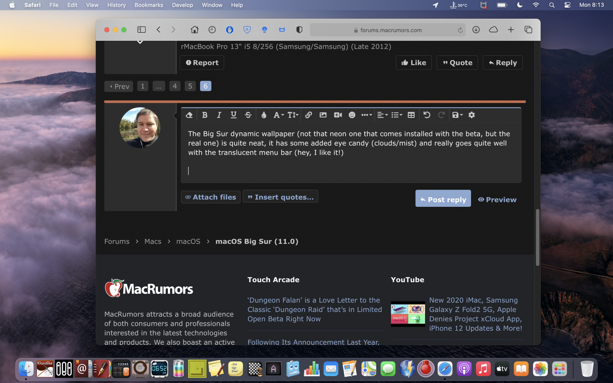Viewport: 613px width, 383px height.
Task: Toggle strikethrough formatting in the editor
Action: (248, 115)
